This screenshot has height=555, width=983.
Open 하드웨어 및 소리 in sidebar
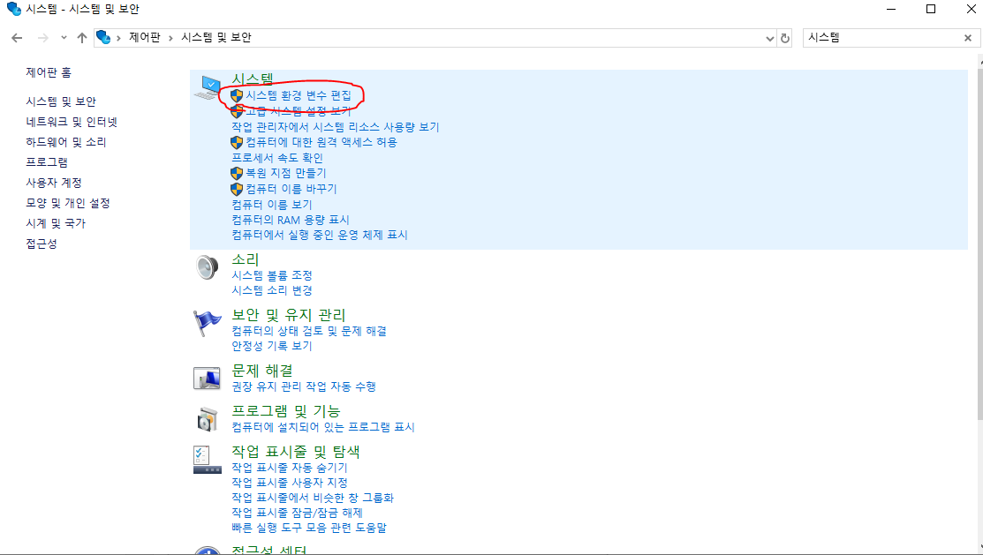pos(66,142)
